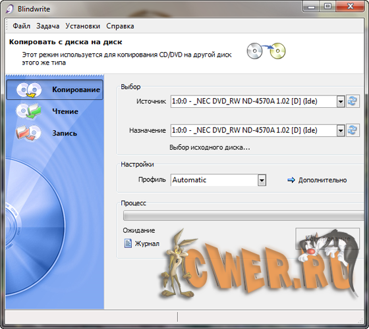Expand the Источник drive dropdown arrow
The image size is (369, 329).
[341, 101]
